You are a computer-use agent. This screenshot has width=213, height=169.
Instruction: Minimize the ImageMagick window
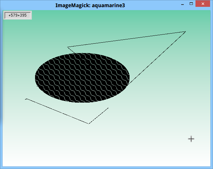[x=182, y=4]
